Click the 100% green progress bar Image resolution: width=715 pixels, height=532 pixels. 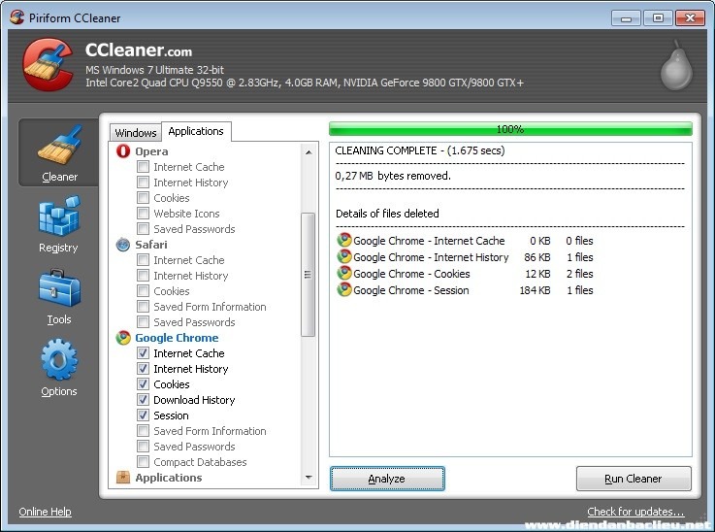(510, 129)
